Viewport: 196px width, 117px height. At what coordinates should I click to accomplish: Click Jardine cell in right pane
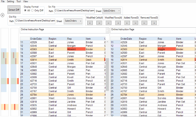(167, 102)
